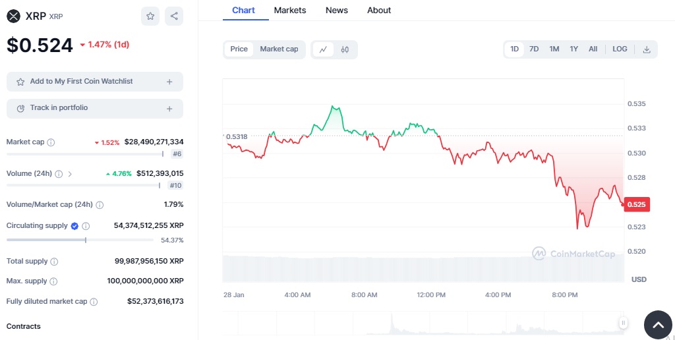Click max supply 100,000,000,000 XRP
Image resolution: width=675 pixels, height=340 pixels.
pos(146,281)
